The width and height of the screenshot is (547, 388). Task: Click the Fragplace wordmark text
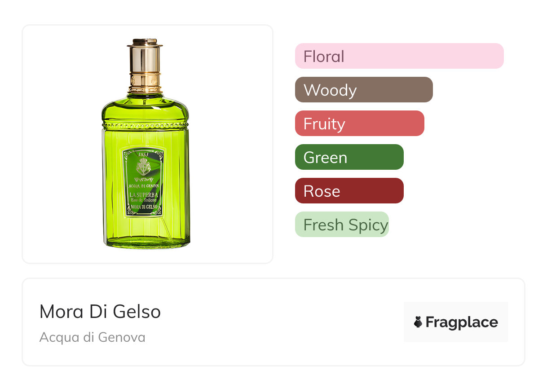click(461, 322)
